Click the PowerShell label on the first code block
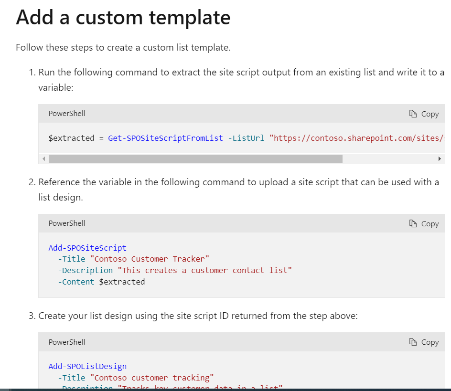This screenshot has height=391, width=451. point(66,114)
